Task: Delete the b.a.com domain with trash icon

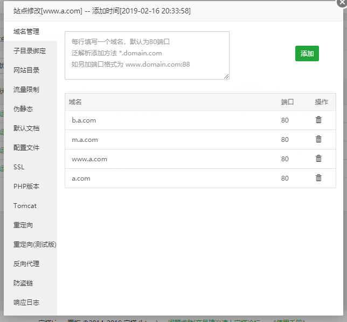Action: pos(318,120)
